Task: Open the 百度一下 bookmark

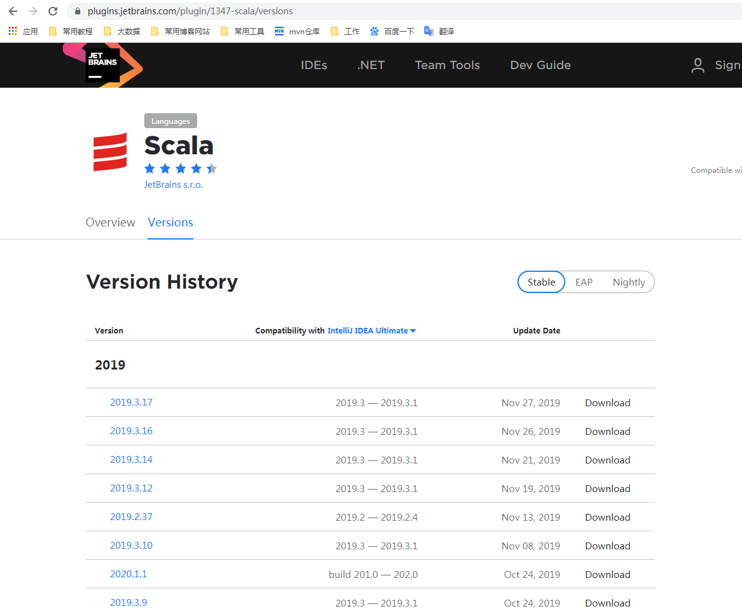Action: tap(392, 31)
